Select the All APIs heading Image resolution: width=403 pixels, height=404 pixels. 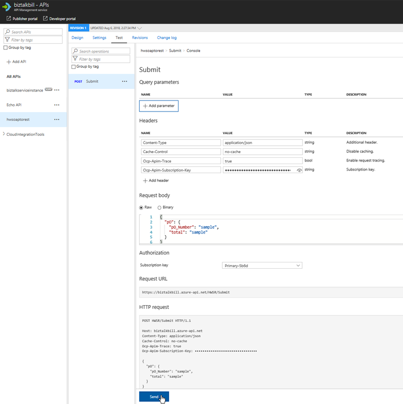pos(13,76)
